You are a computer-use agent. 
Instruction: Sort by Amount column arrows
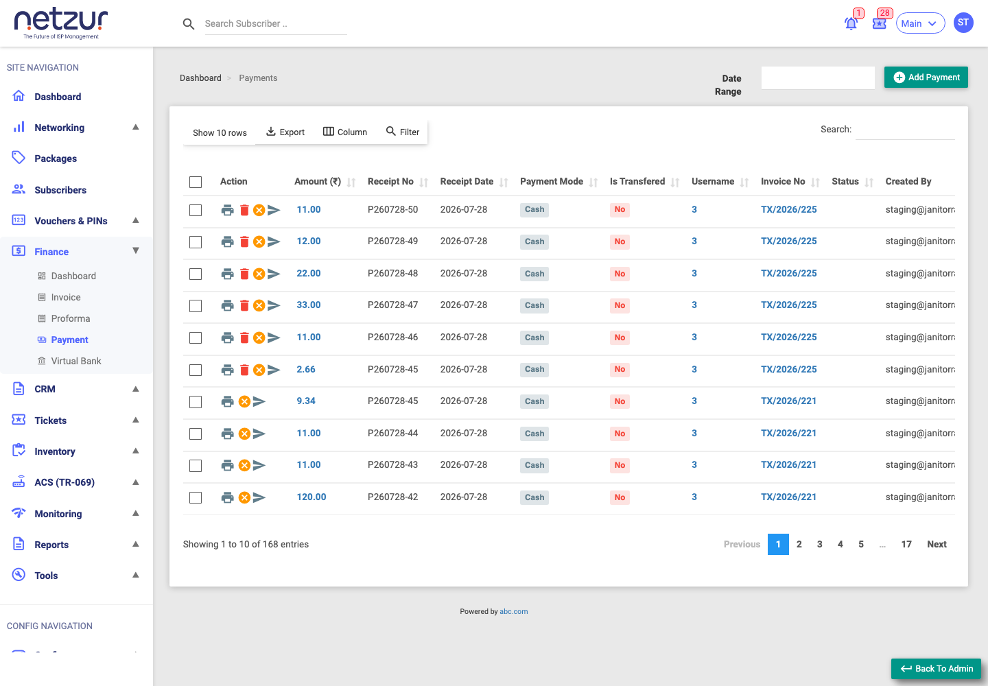click(x=351, y=182)
